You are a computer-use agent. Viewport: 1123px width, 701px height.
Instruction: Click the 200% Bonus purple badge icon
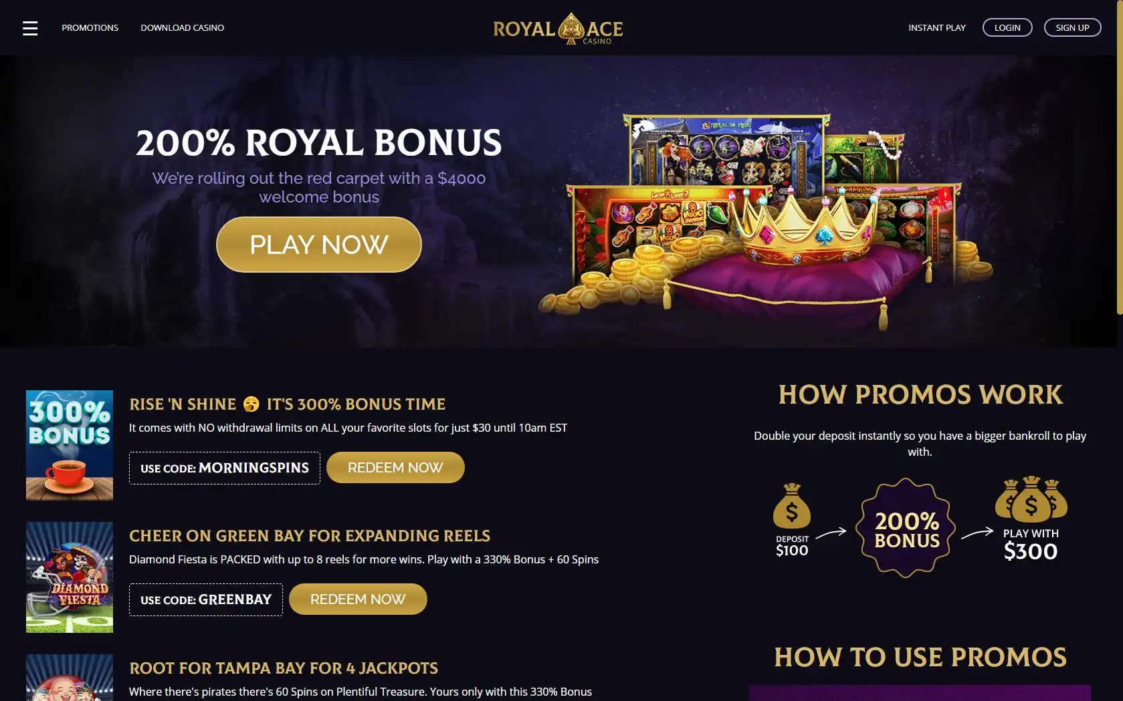pos(906,527)
